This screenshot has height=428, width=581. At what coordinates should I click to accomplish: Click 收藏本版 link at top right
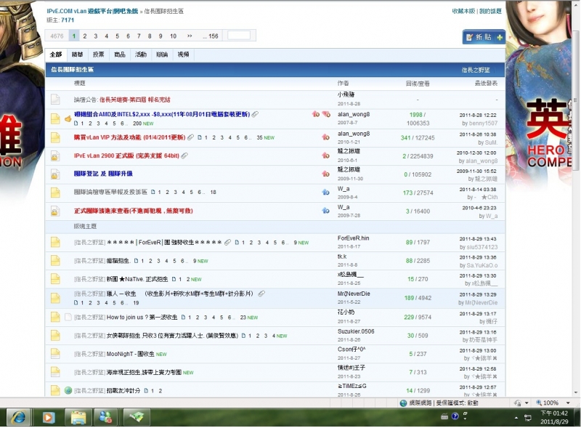click(463, 12)
